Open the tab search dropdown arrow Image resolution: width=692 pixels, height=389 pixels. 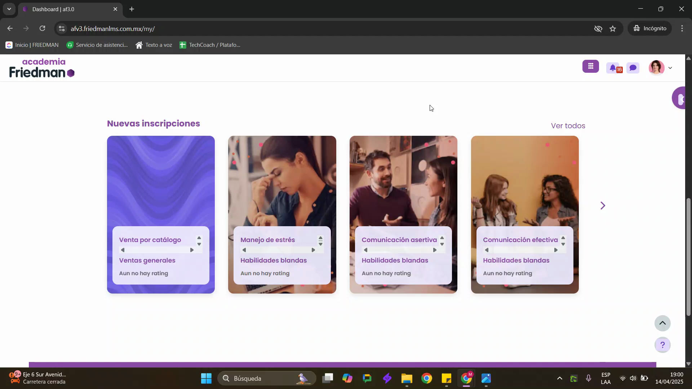(x=9, y=9)
